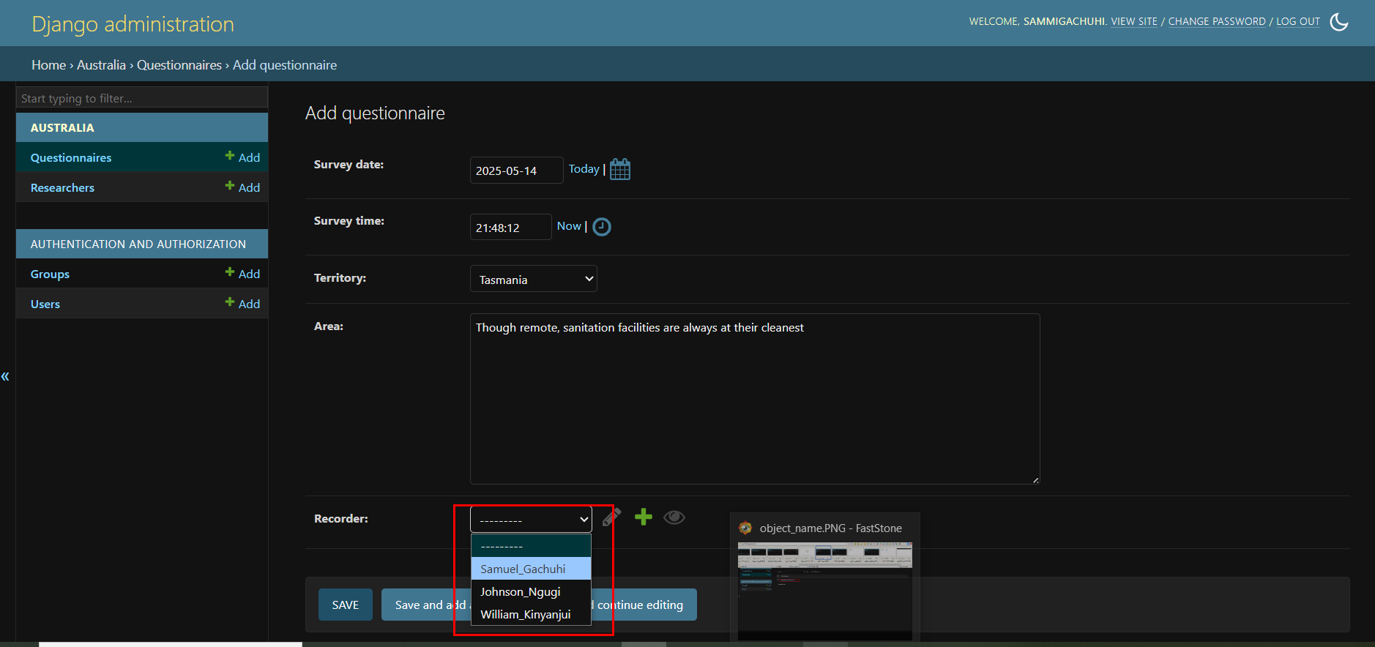Click the sidebar filter input field
Viewport: 1375px width, 647px height.
click(x=142, y=98)
